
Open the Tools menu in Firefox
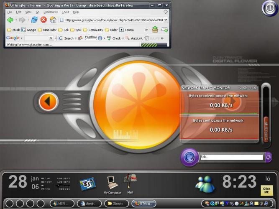65,12
